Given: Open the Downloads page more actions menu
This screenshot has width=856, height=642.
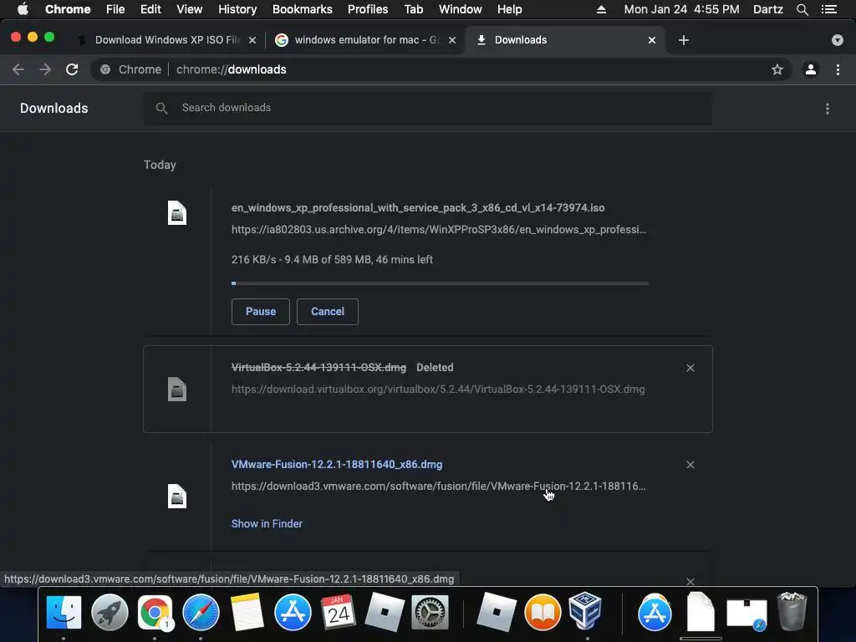Looking at the screenshot, I should (x=828, y=109).
